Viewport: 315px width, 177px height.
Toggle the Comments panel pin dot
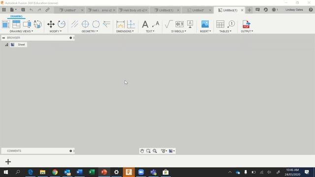[71, 151]
